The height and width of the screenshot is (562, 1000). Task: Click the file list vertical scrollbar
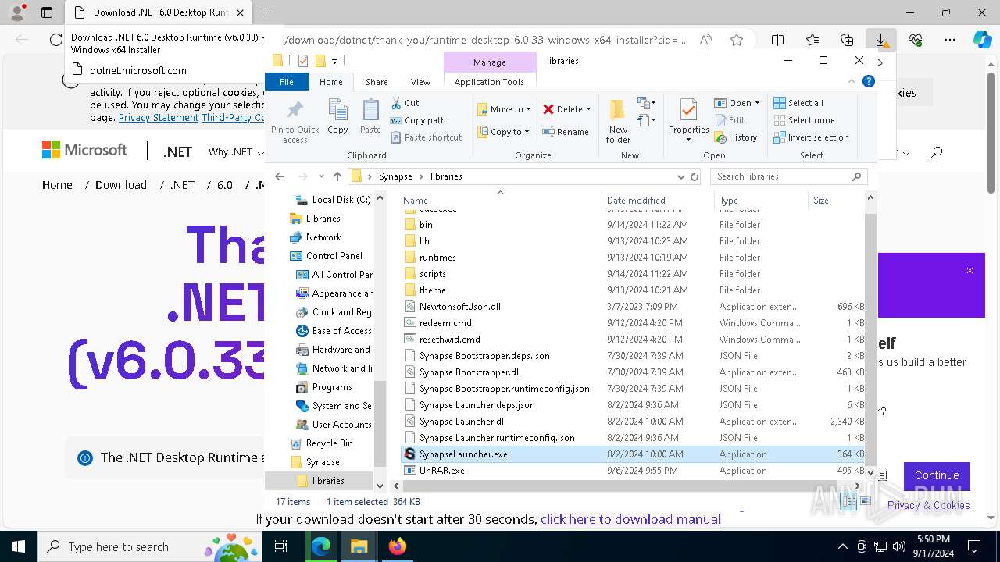[x=870, y=340]
